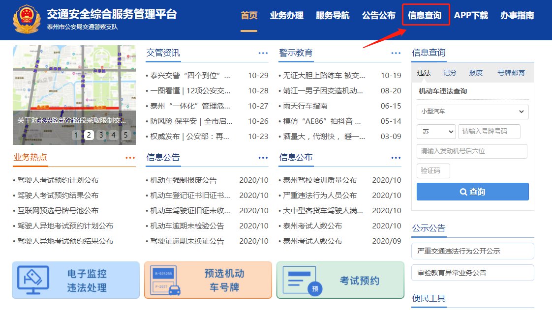This screenshot has height=310, width=552.
Task: Click the more dots beside 信息公布
Action: 396,158
